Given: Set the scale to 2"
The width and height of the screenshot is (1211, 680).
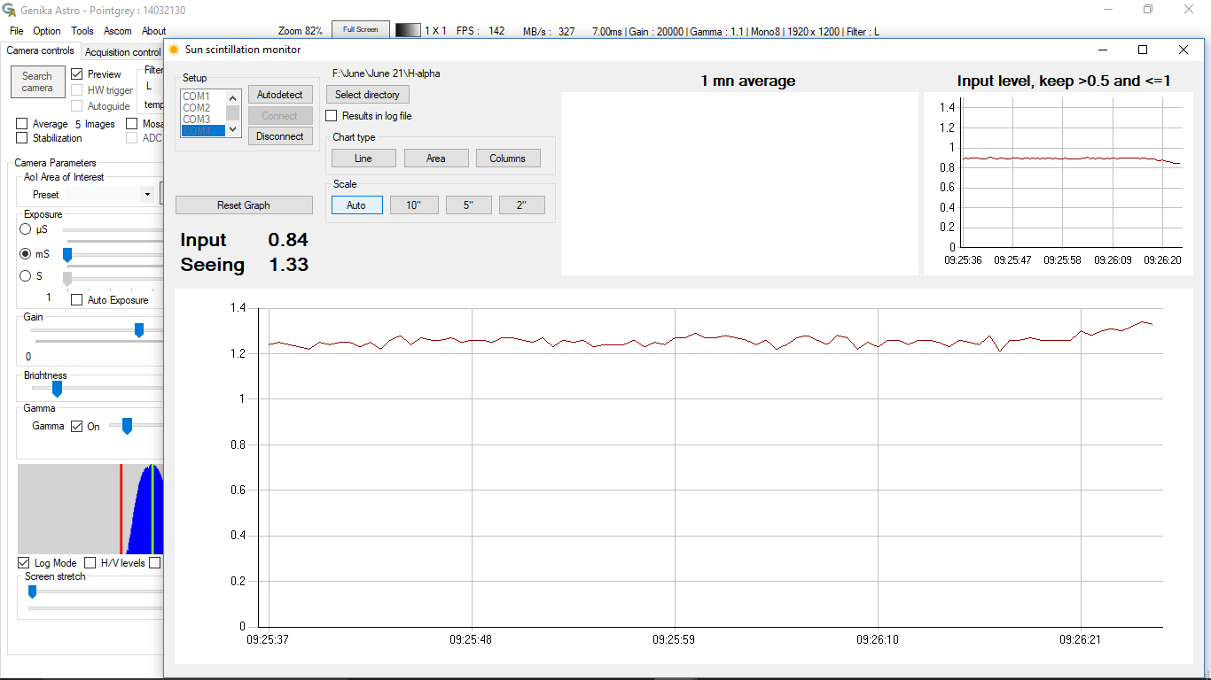Looking at the screenshot, I should 522,205.
